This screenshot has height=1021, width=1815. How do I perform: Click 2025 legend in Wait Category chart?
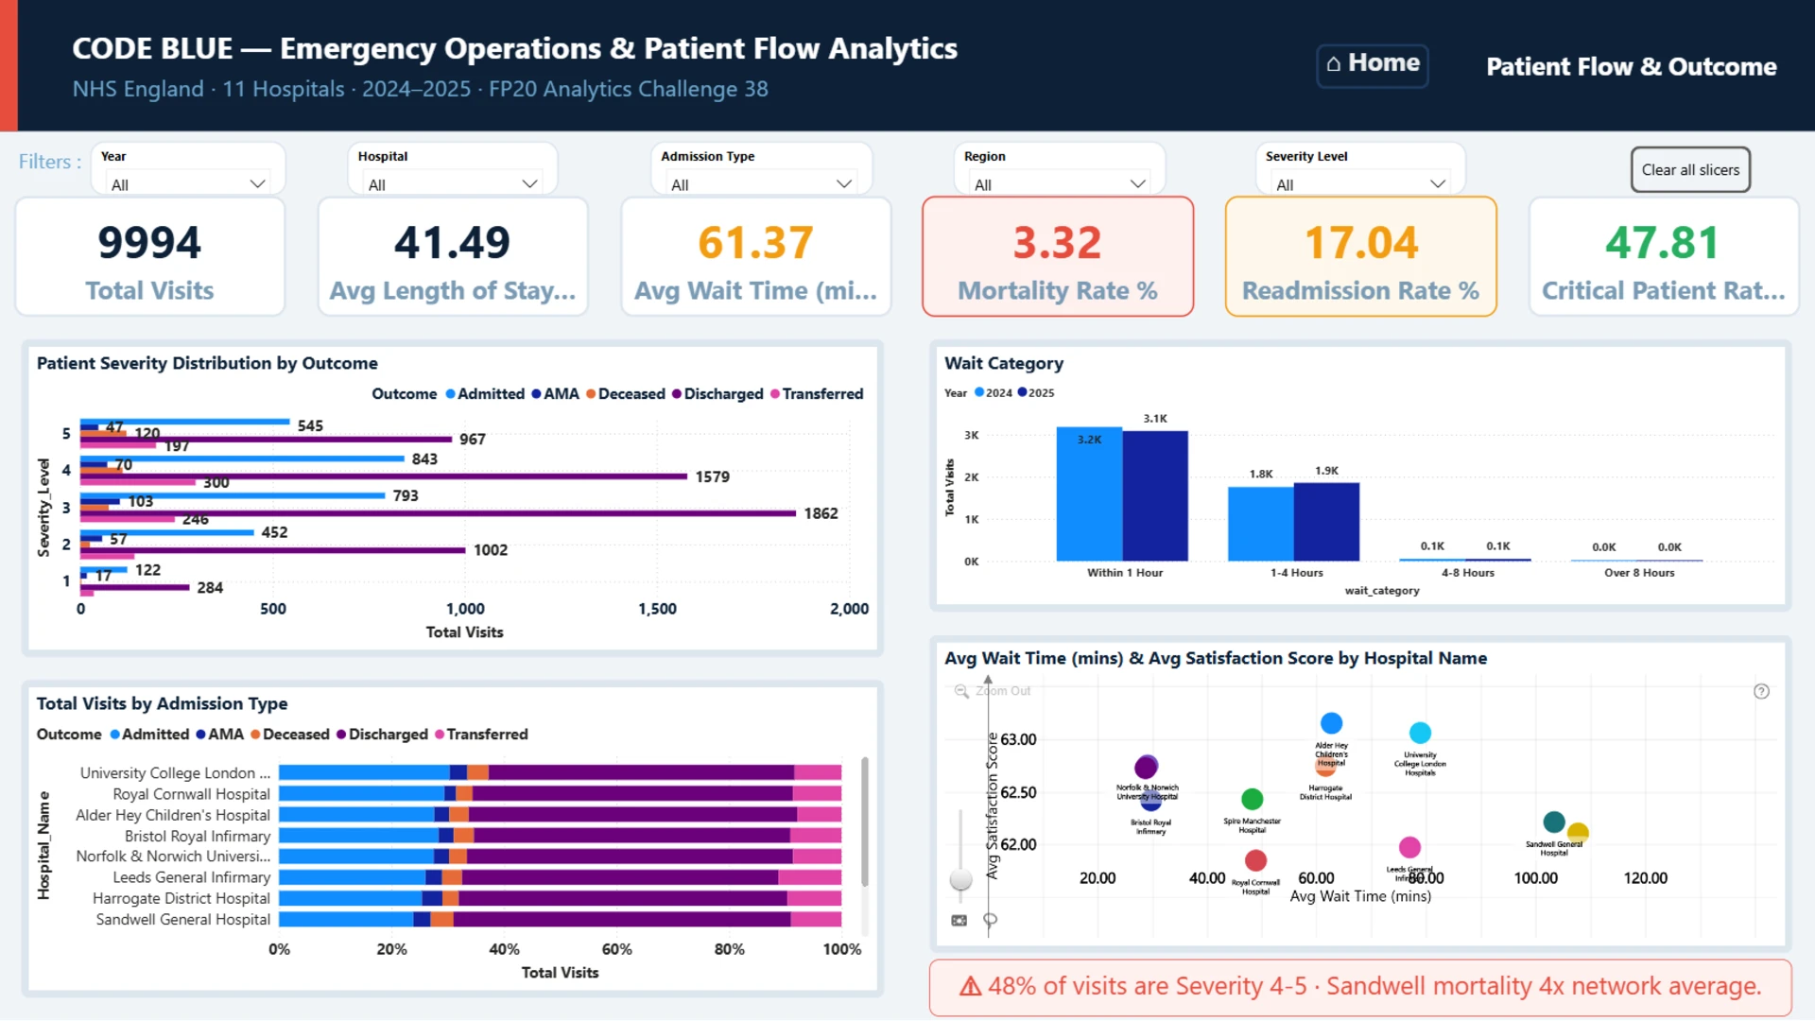click(1036, 393)
